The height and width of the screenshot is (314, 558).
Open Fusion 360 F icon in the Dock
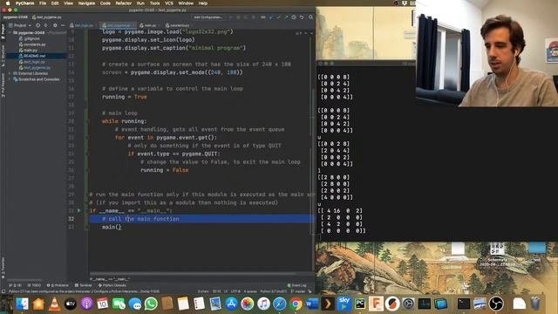coord(376,304)
